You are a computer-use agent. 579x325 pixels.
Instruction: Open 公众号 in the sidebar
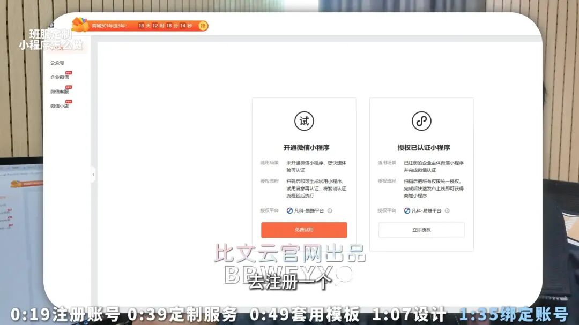tap(57, 63)
